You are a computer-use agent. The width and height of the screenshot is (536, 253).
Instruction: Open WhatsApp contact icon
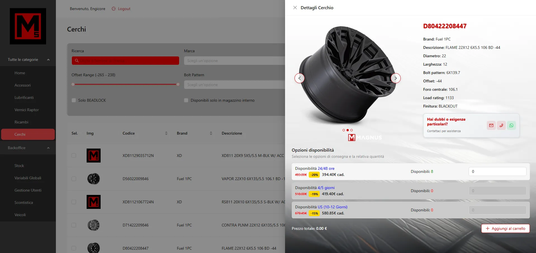click(x=511, y=125)
